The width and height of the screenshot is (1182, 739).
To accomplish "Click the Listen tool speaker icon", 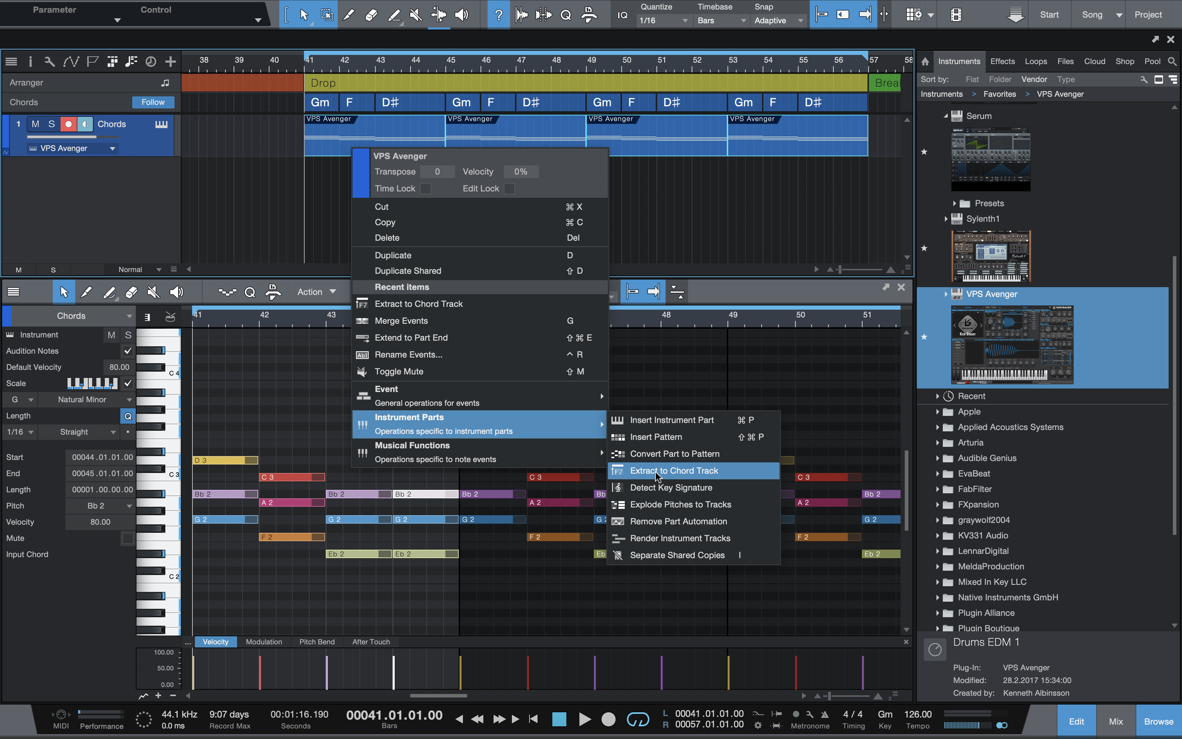I will 461,15.
